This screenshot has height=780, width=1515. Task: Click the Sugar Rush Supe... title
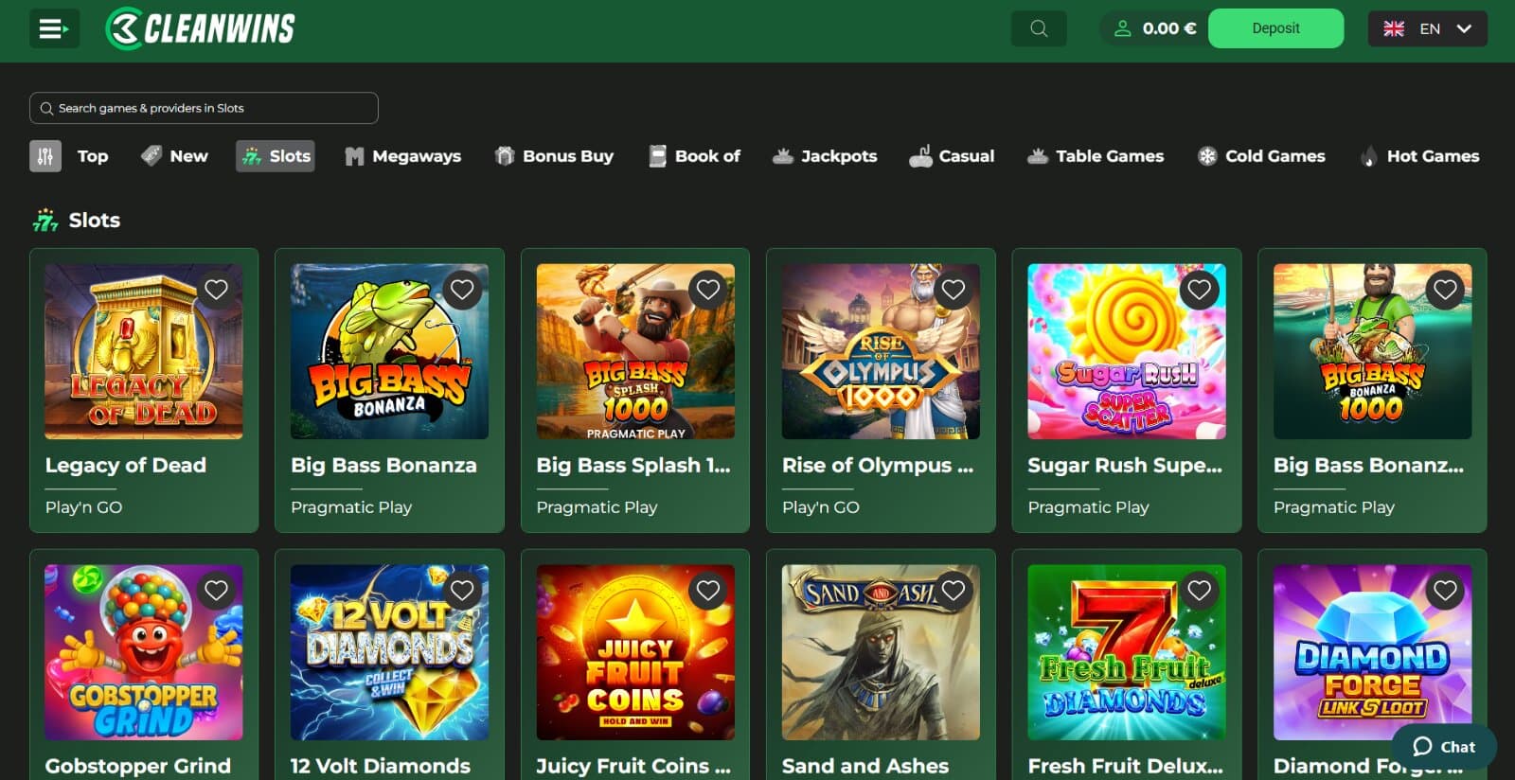pos(1125,466)
